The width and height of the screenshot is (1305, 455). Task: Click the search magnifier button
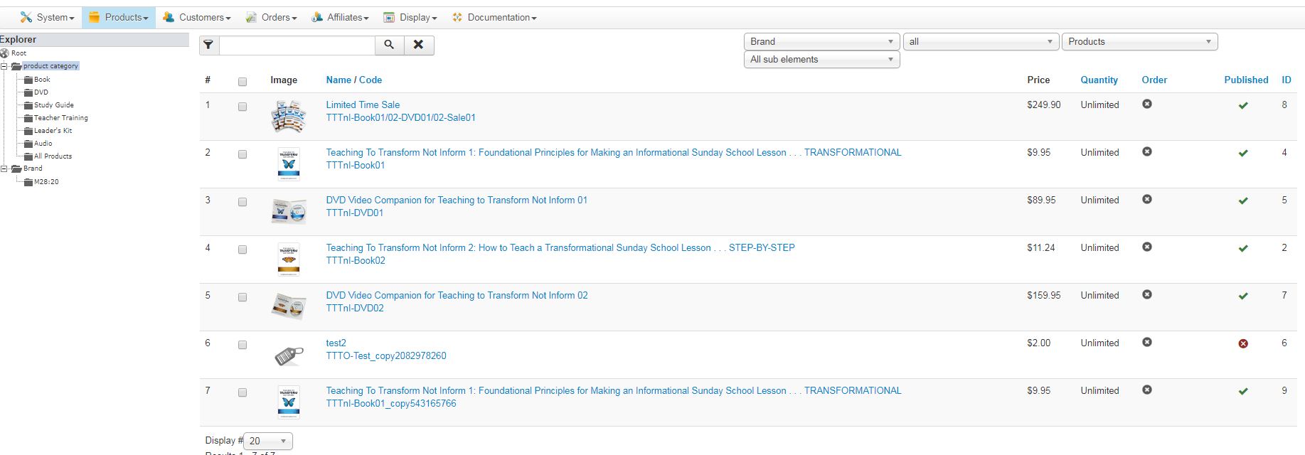[x=389, y=45]
